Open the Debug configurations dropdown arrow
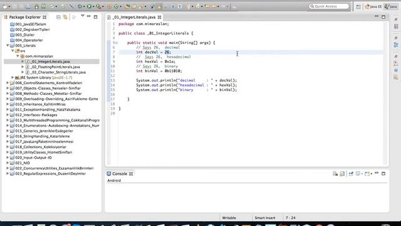401x226 pixels. (84, 6)
